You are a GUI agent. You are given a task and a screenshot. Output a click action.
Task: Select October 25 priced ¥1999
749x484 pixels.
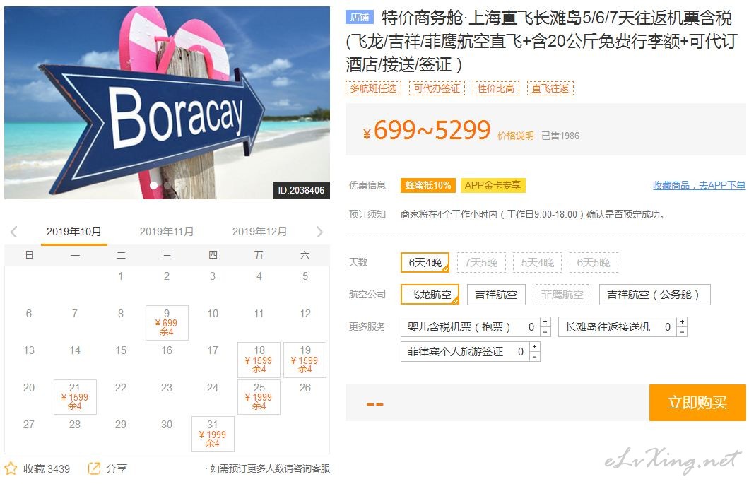259,396
